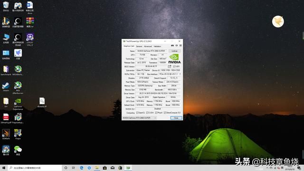Switch to the Graphics Card tab
304x171 pixels.
click(x=129, y=46)
